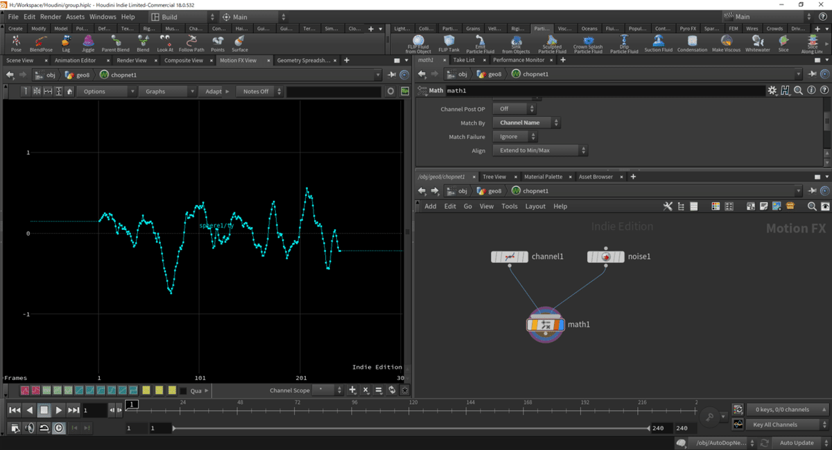
Task: Open parameter gear menu for math1
Action: coord(772,90)
